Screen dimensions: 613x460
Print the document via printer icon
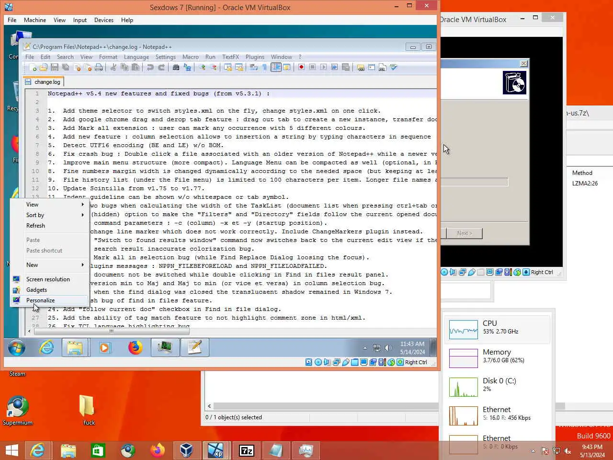(99, 68)
